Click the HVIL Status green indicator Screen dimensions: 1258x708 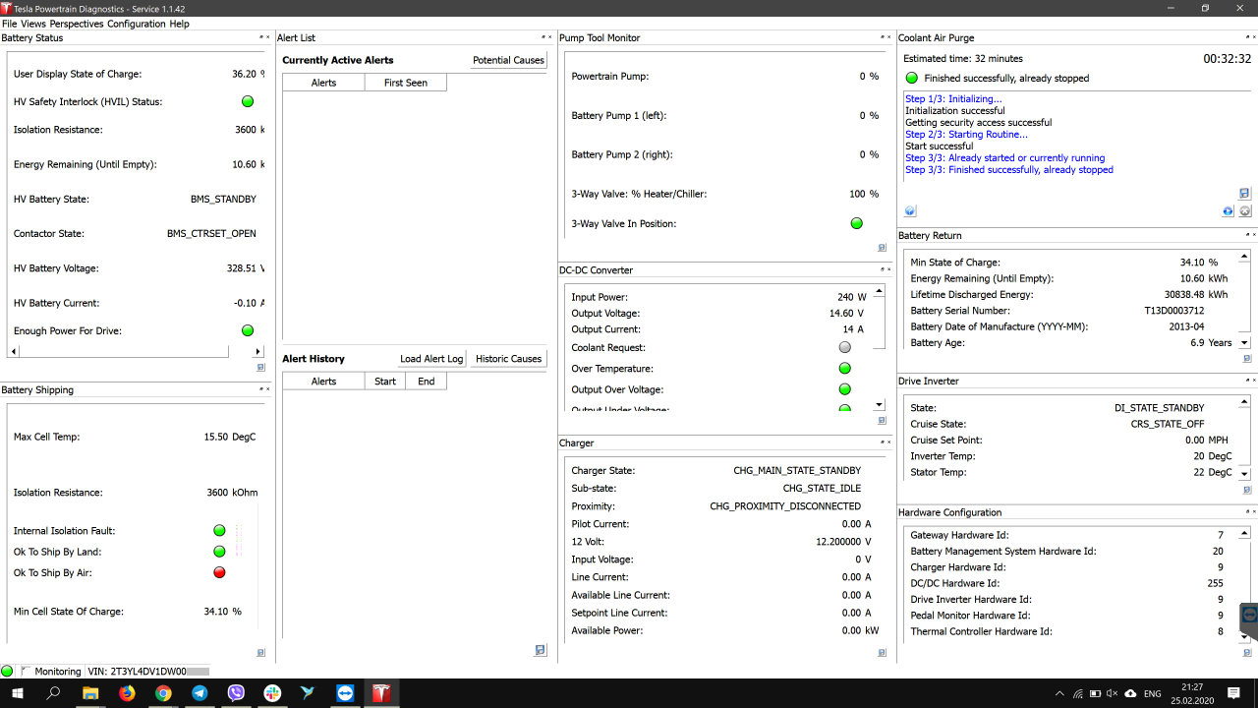(x=248, y=101)
